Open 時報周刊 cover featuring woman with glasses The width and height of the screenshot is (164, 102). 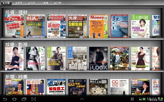[x=140, y=87]
